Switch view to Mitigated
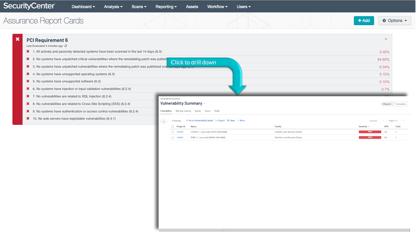This screenshot has height=237, width=416. point(387,104)
